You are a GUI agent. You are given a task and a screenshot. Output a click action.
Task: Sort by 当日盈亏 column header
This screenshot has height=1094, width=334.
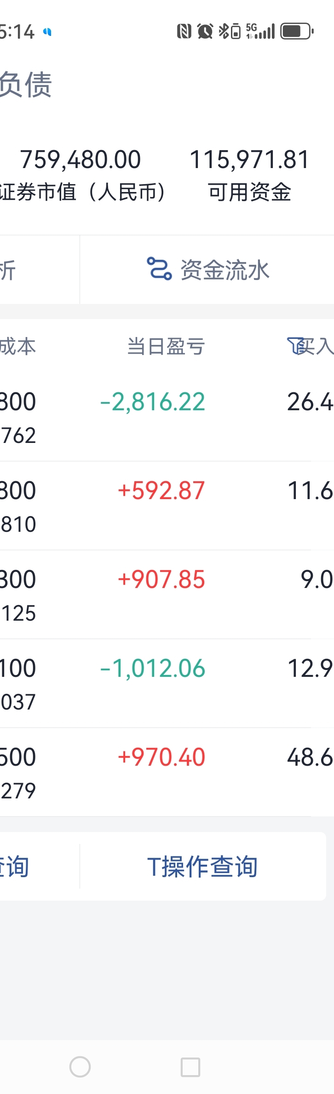tap(166, 346)
